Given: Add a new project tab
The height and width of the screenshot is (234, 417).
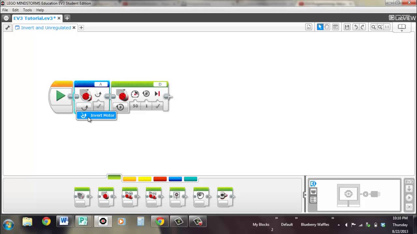Looking at the screenshot, I should 67,18.
